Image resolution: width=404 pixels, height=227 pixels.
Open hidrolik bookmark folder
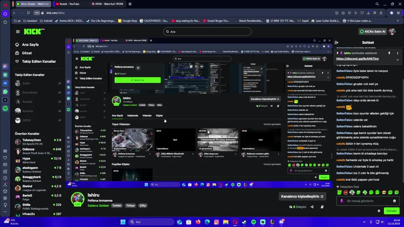(46, 21)
